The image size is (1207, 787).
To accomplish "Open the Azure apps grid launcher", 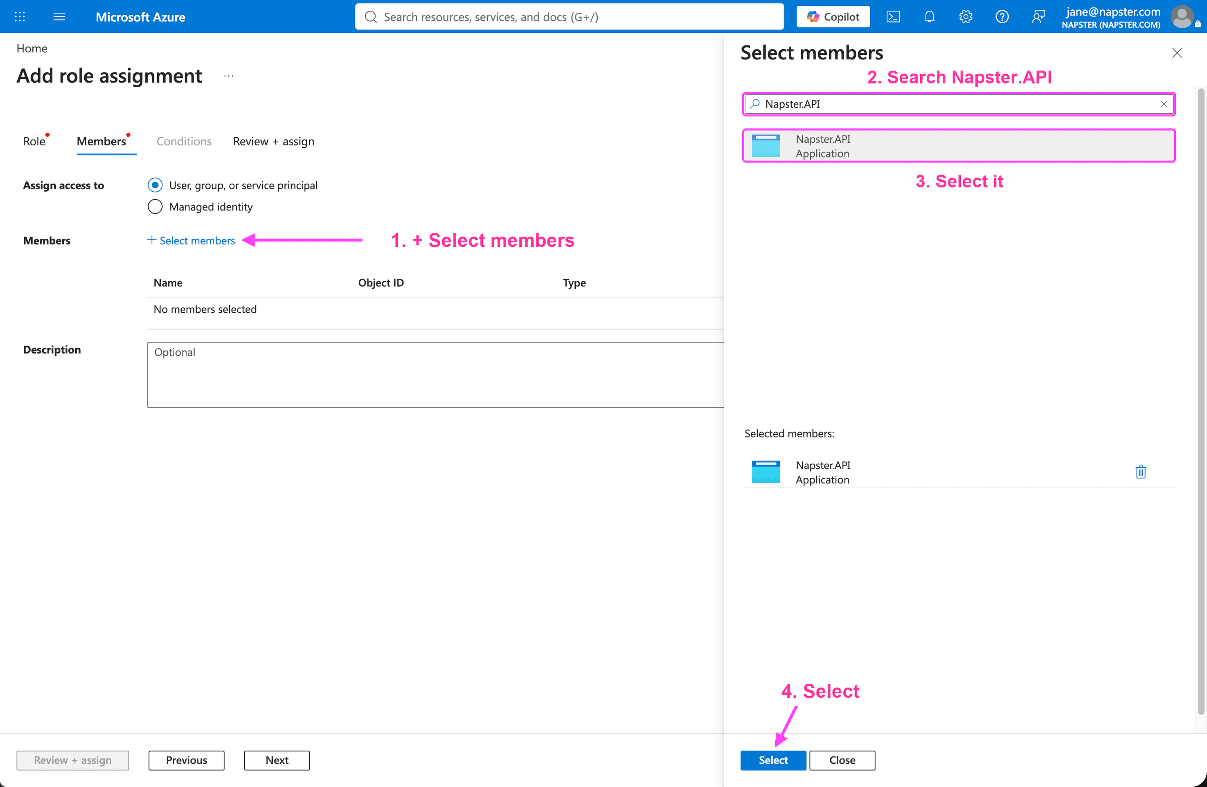I will pos(20,17).
